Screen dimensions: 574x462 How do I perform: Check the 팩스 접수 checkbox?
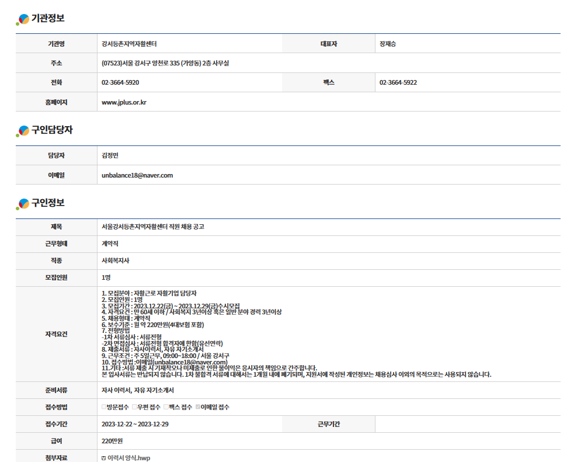tap(166, 407)
